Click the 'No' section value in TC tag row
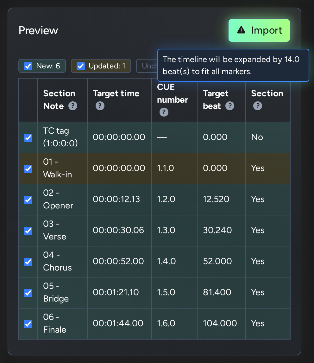 coord(257,137)
